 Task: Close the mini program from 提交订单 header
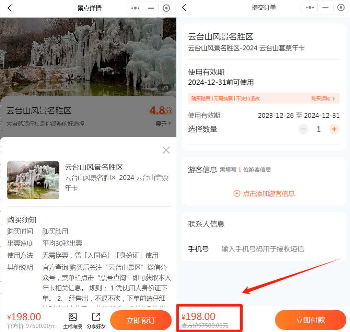tap(341, 8)
